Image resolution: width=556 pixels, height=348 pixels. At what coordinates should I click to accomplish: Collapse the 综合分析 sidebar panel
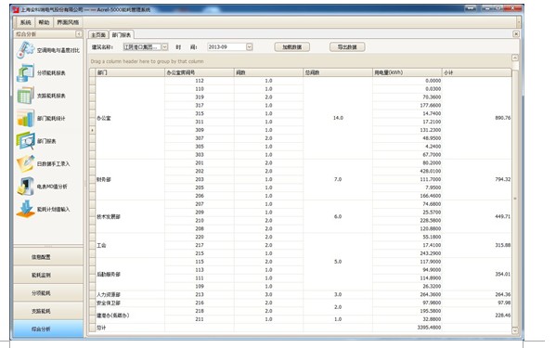pos(79,34)
